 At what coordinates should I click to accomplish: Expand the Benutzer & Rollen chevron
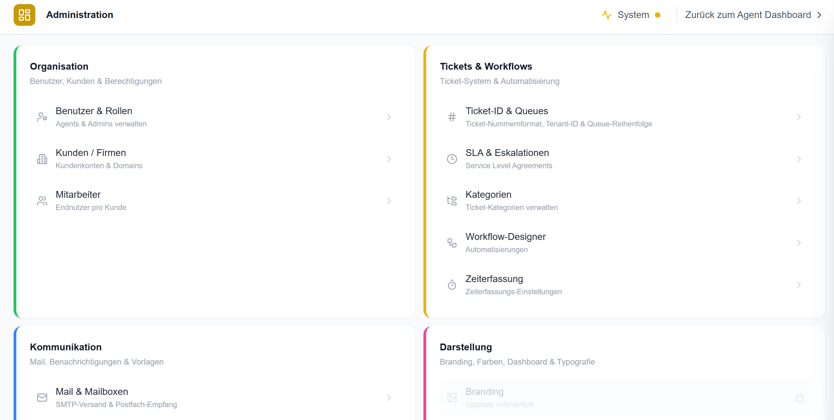[389, 117]
